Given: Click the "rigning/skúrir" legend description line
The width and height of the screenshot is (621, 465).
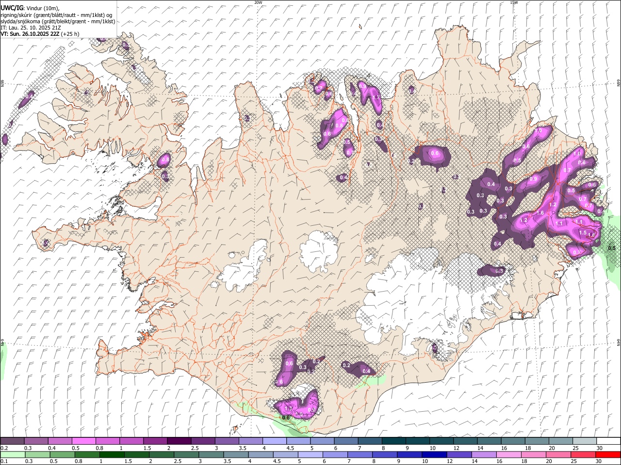Looking at the screenshot, I should point(56,15).
